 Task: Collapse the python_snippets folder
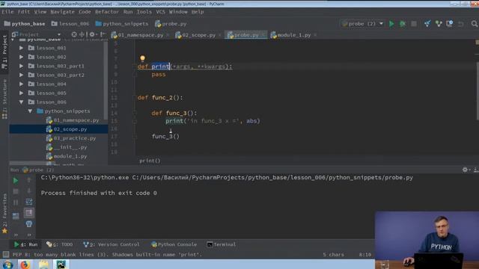pos(30,111)
